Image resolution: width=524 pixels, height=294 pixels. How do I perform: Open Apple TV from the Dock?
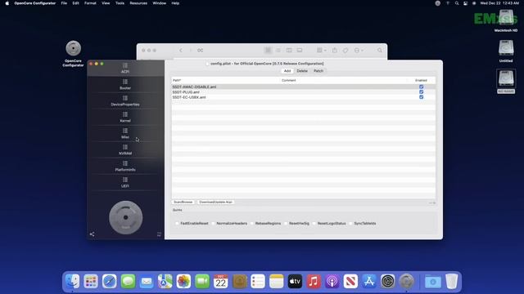click(295, 281)
